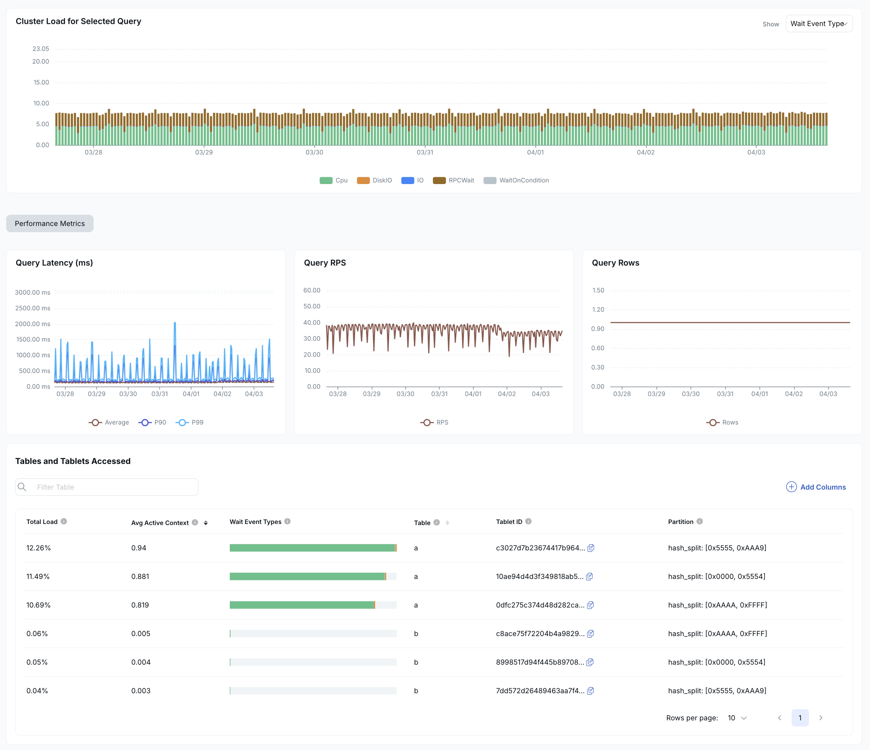Select page 1 in the pagination control
Screen dimensions: 870x750
click(800, 718)
